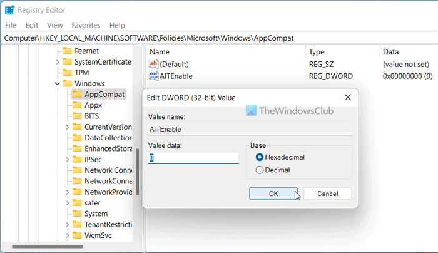Click the REG_DWORD type cell
Viewport: 438px width, 253px height.
point(331,76)
